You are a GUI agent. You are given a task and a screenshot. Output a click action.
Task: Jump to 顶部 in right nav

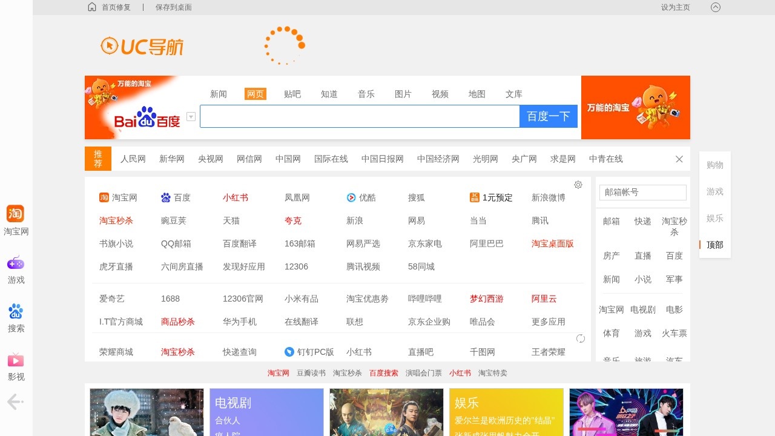(x=715, y=245)
